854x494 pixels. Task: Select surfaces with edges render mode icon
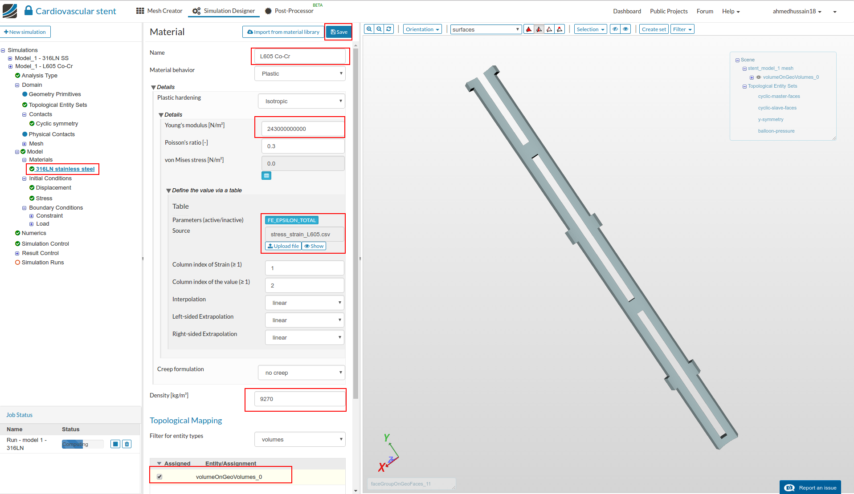pos(539,29)
